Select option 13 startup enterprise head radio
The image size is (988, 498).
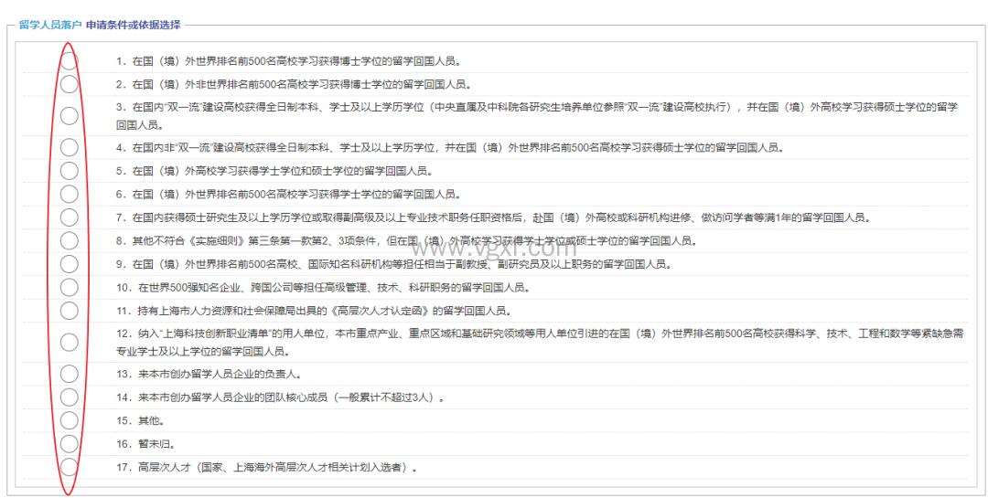[x=69, y=374]
